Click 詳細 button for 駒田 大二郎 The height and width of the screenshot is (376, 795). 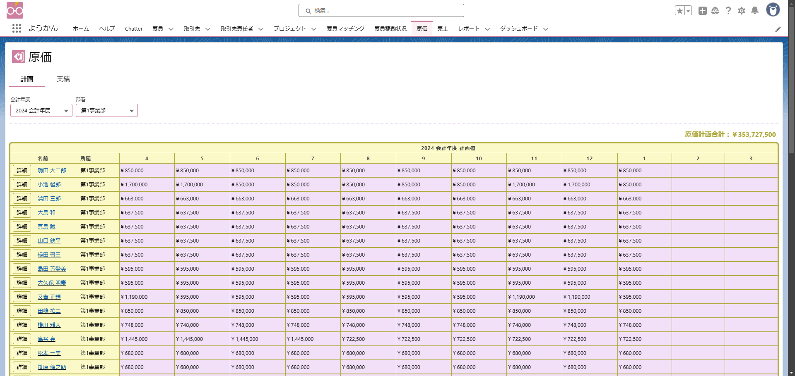click(22, 170)
